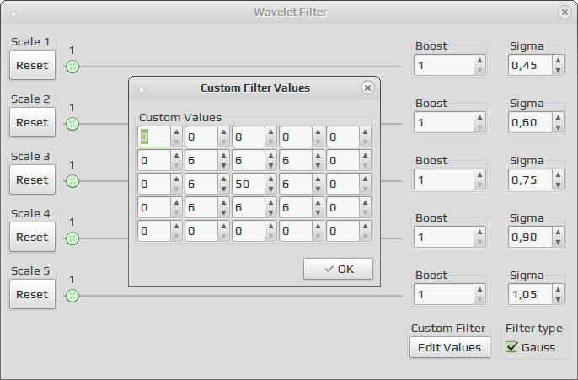Increase Scale 5 Boost value
Viewport: 578px width, 380px height.
coord(479,289)
